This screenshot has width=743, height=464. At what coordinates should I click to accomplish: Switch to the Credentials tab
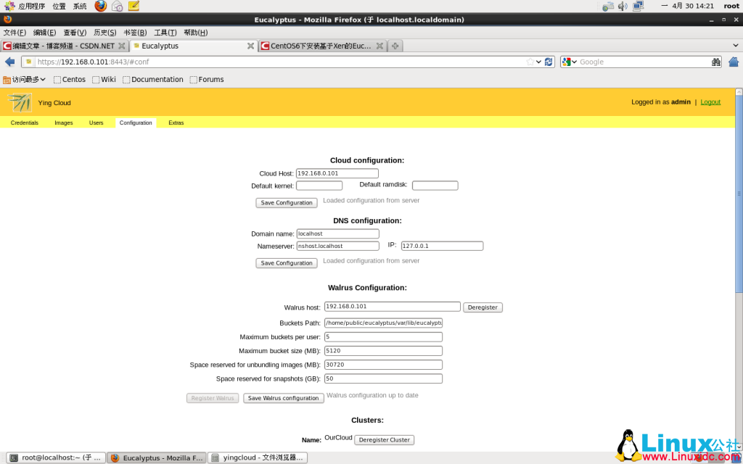click(25, 123)
